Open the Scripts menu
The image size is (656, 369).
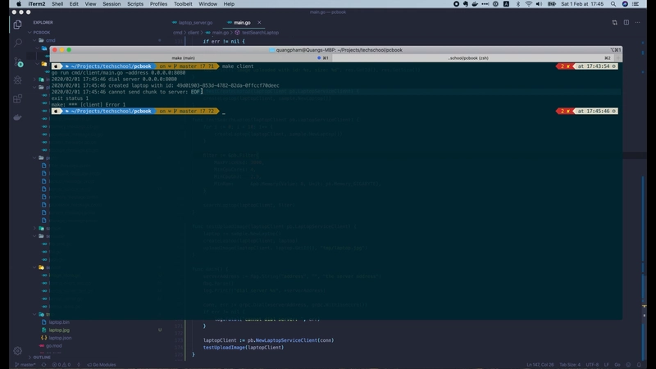pos(135,4)
